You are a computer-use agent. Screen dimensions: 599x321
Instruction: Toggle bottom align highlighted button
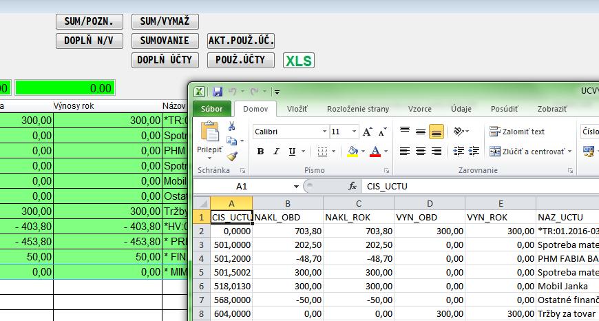tap(437, 132)
